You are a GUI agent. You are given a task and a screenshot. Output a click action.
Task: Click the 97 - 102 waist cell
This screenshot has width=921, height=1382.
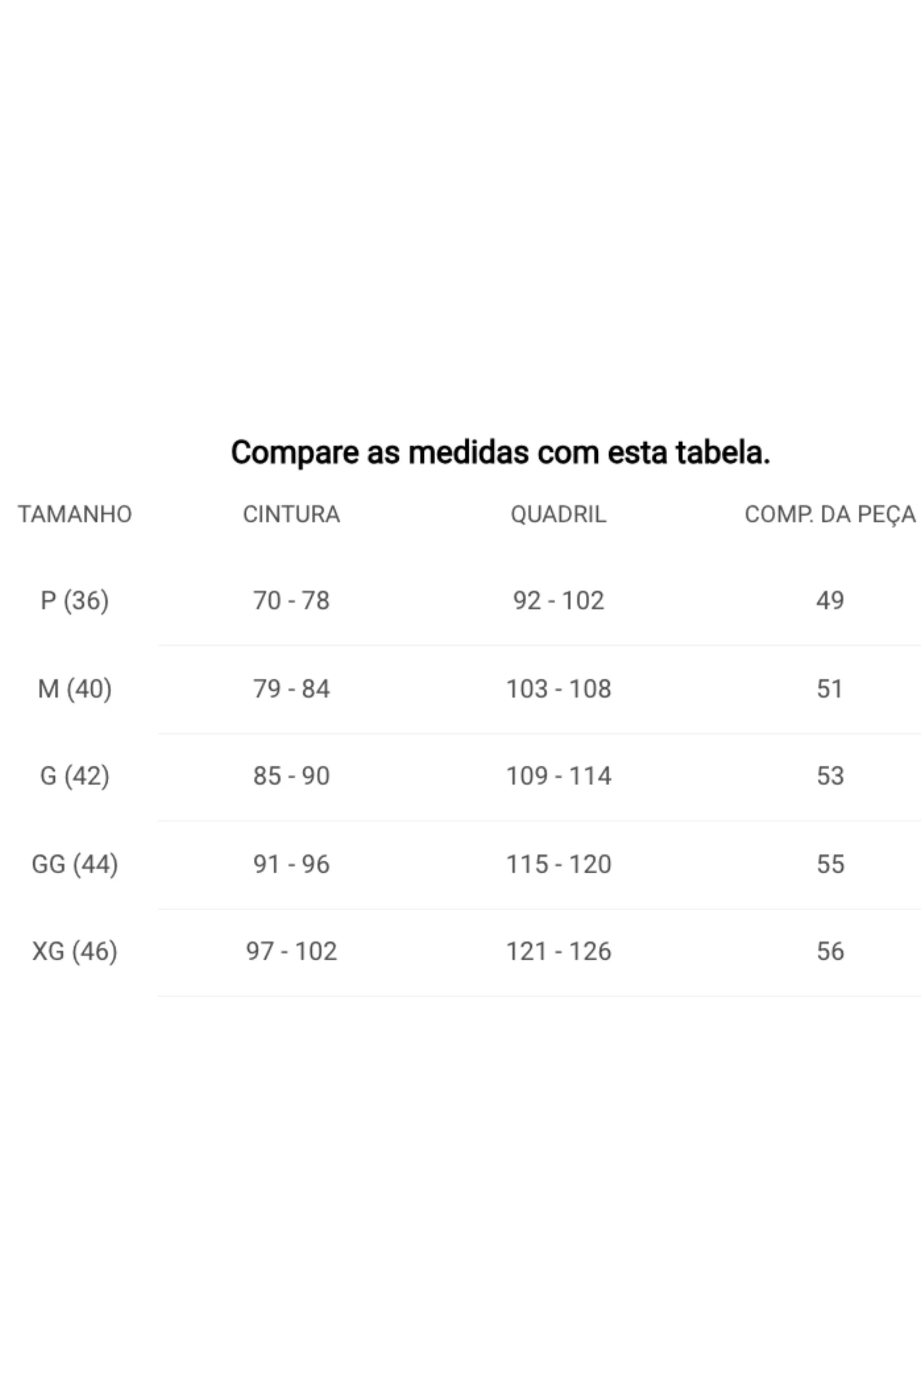[291, 951]
